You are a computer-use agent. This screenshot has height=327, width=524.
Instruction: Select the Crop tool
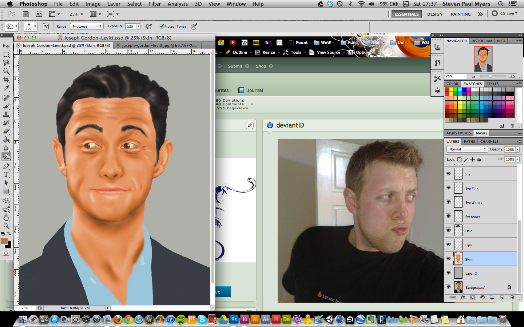click(x=6, y=80)
